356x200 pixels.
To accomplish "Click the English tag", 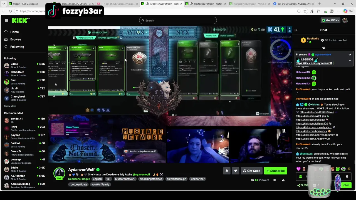I will tap(97, 179).
